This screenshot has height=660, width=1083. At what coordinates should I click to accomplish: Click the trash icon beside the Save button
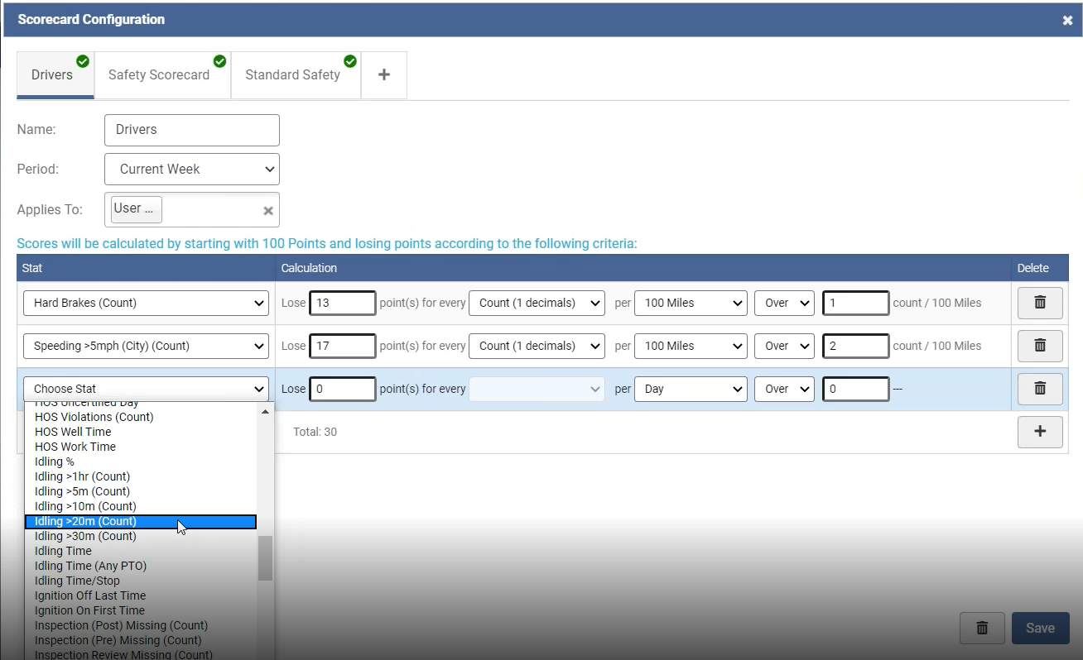point(982,628)
